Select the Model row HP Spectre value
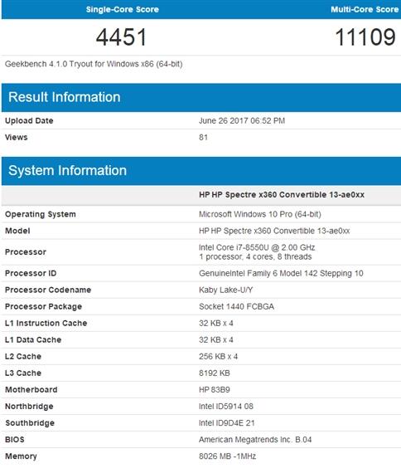 (274, 231)
